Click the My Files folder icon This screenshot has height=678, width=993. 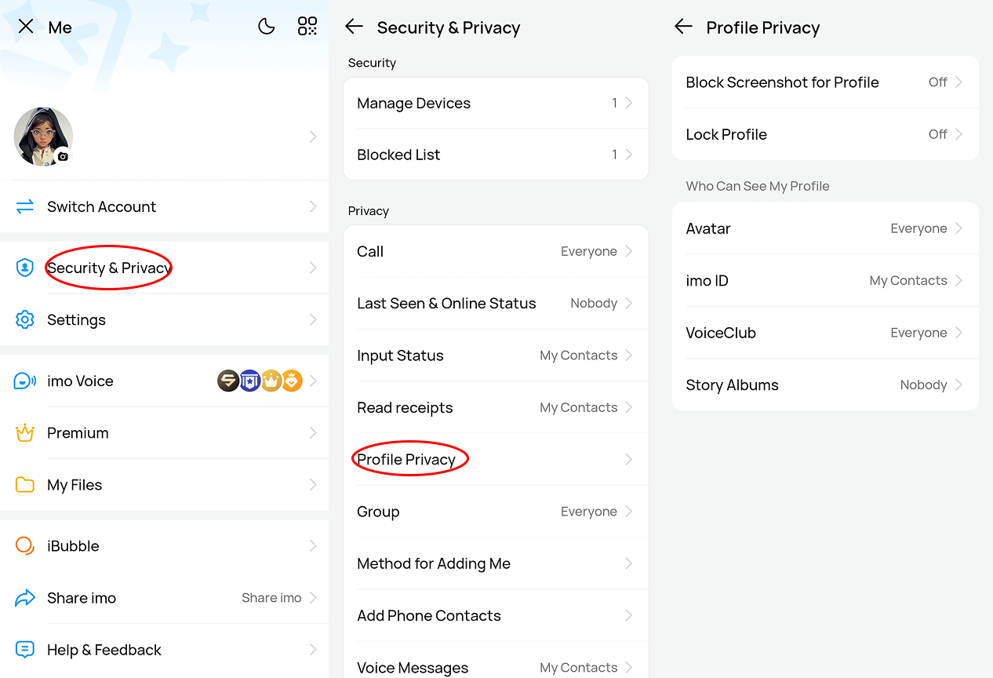pos(25,484)
